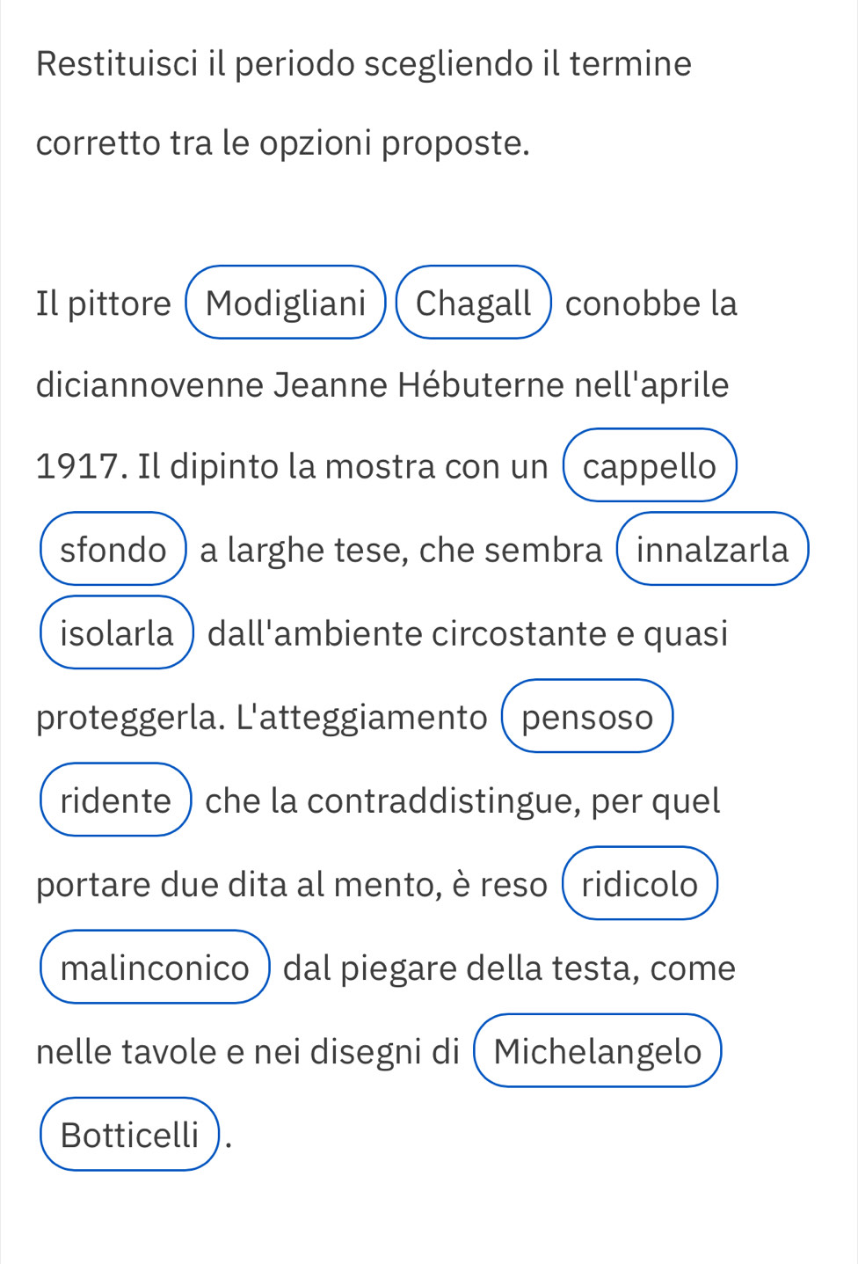Image resolution: width=858 pixels, height=1264 pixels.
Task: Choose Michelangelo as the artist
Action: coord(598,1050)
